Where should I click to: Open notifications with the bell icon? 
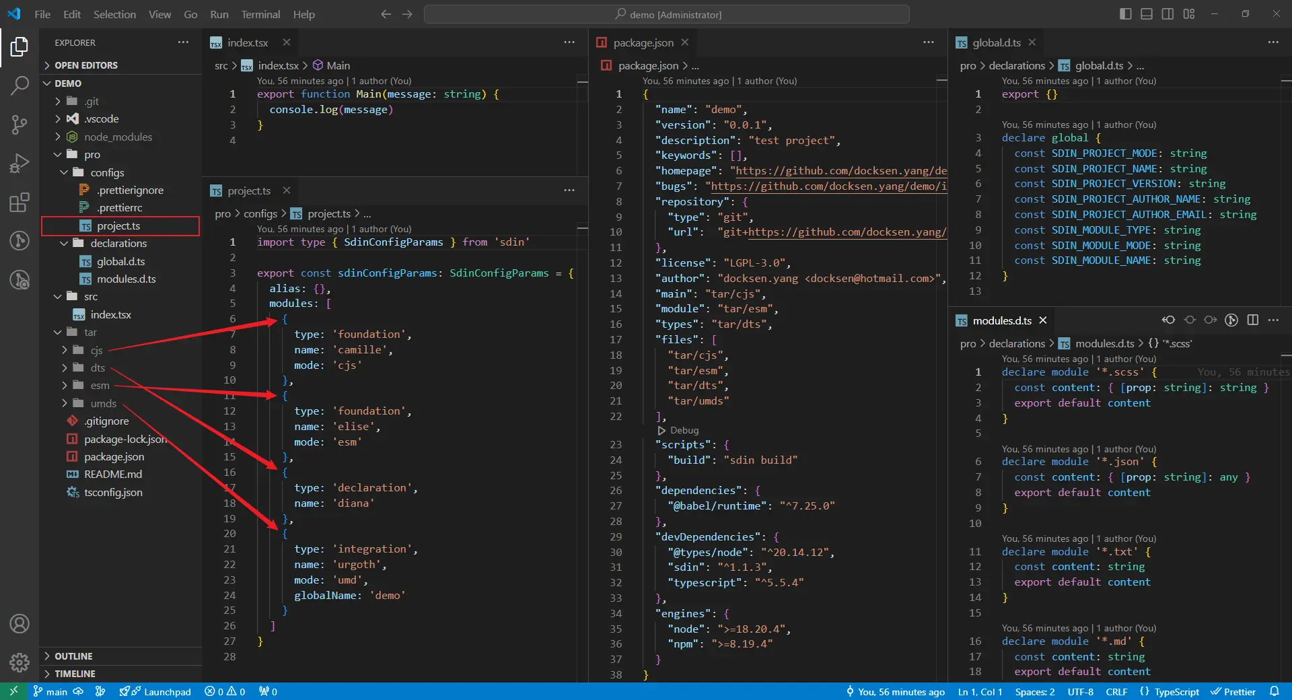(x=1274, y=691)
